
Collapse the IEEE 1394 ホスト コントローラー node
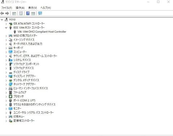pos(6,28)
